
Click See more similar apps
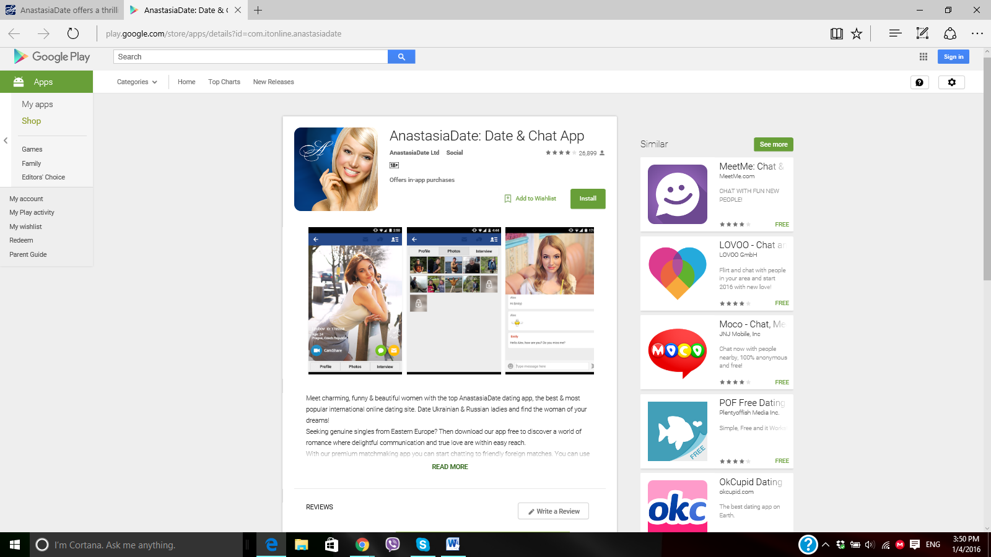click(x=774, y=144)
